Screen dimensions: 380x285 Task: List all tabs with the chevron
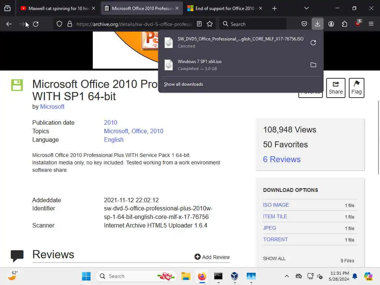[x=306, y=8]
